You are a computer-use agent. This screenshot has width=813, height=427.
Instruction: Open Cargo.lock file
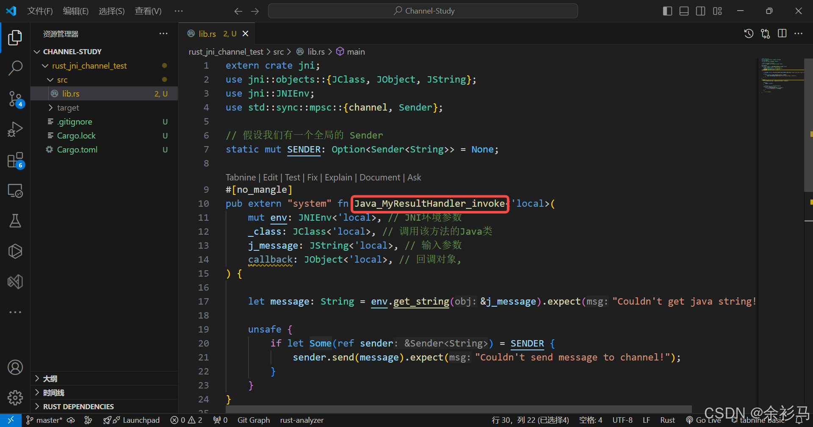(104, 136)
